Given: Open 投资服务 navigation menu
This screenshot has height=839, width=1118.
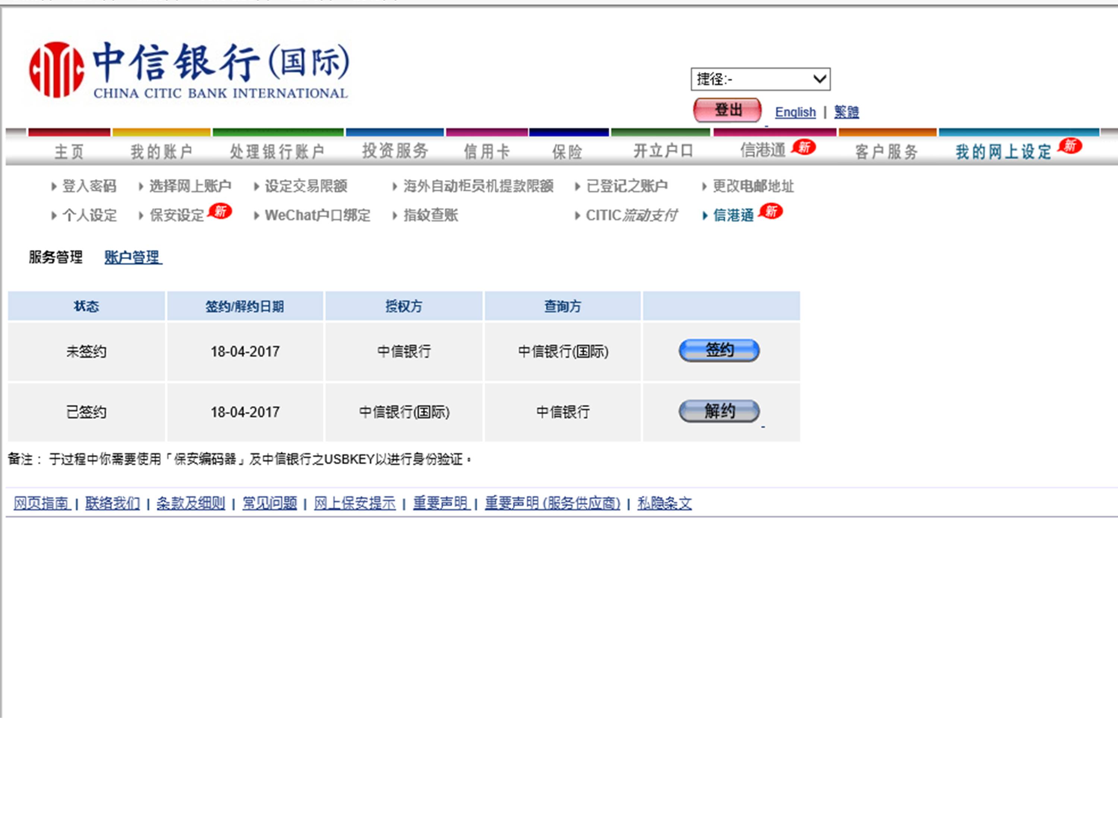Looking at the screenshot, I should tap(395, 151).
